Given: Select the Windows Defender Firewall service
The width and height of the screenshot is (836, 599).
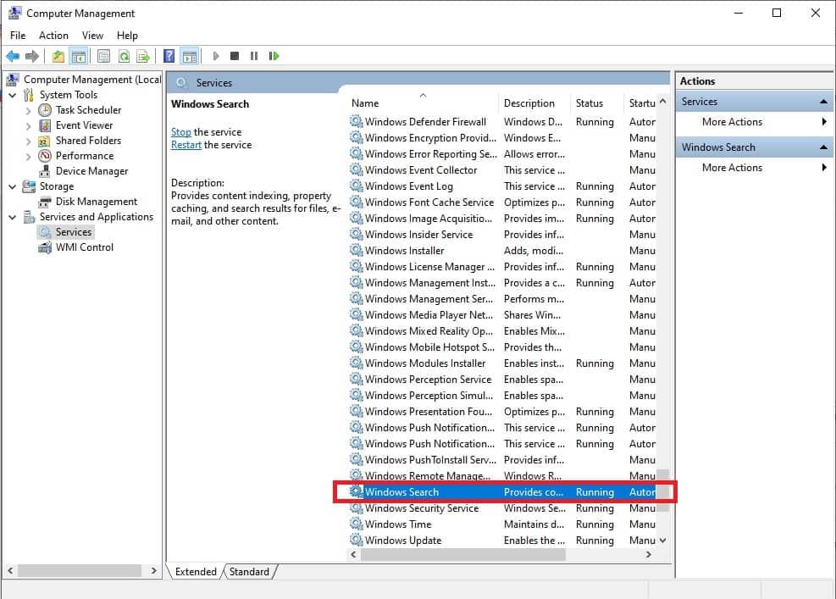Looking at the screenshot, I should click(503, 122).
